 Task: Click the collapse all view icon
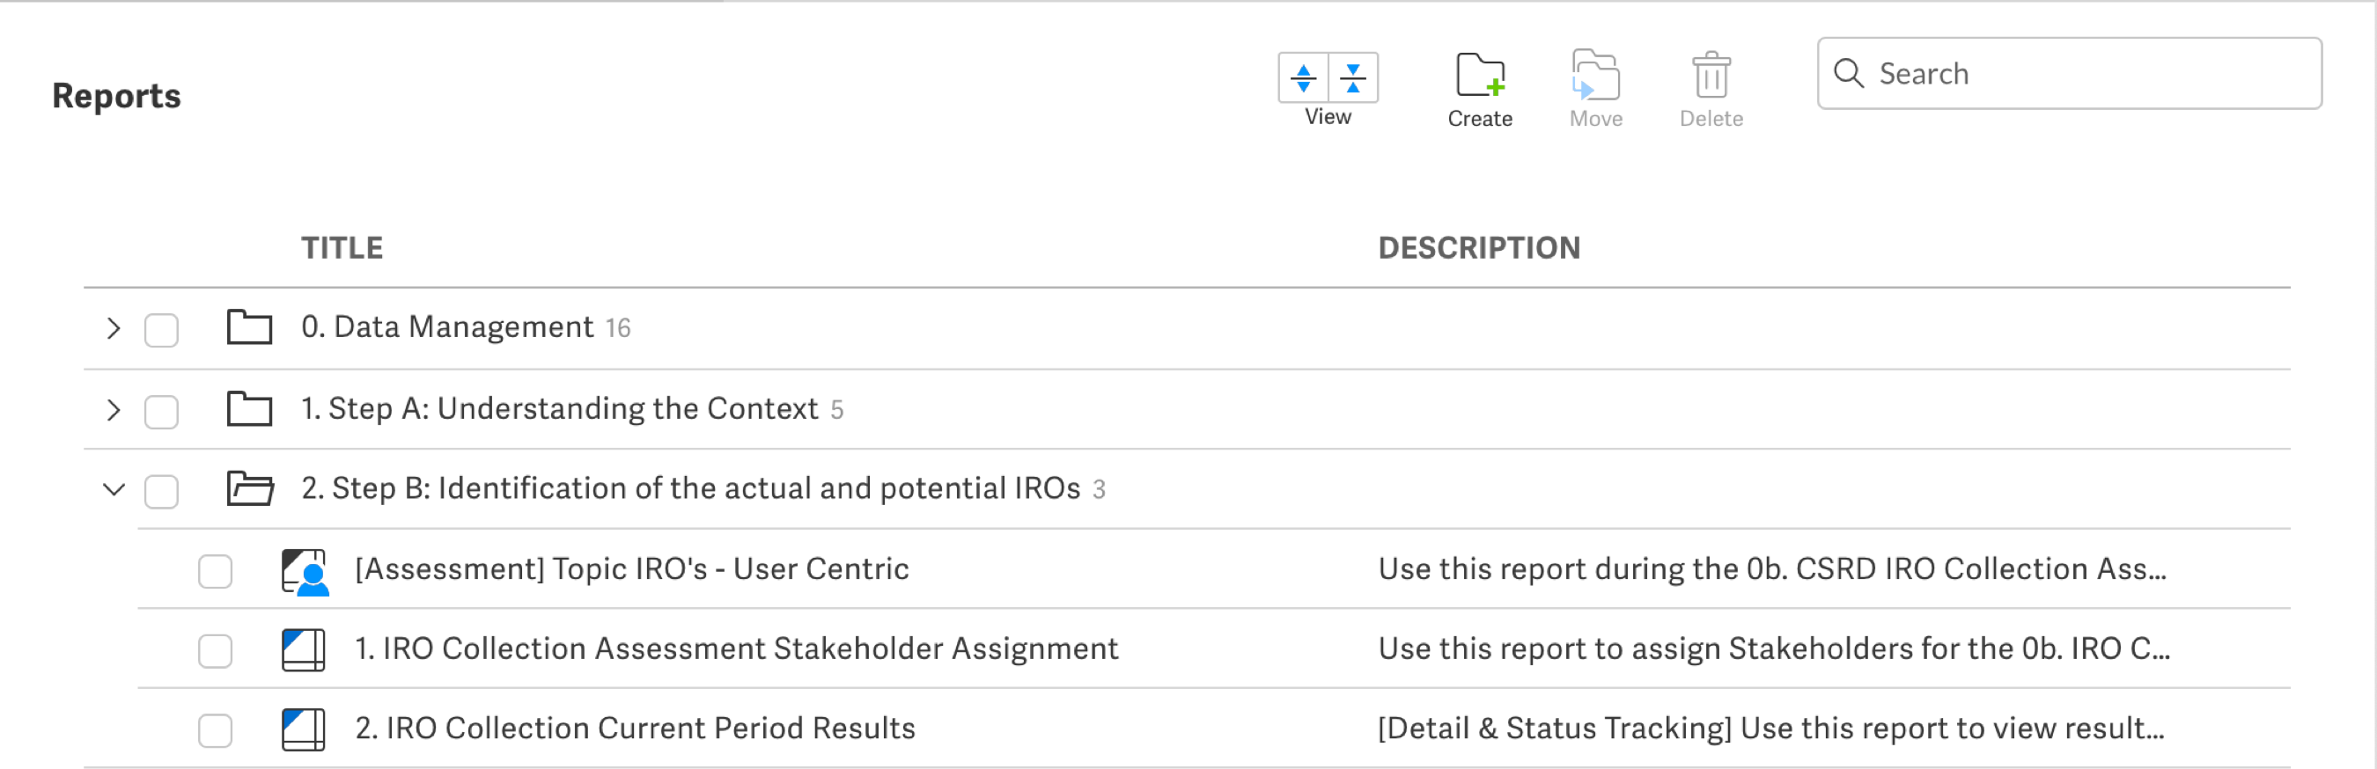[1353, 77]
